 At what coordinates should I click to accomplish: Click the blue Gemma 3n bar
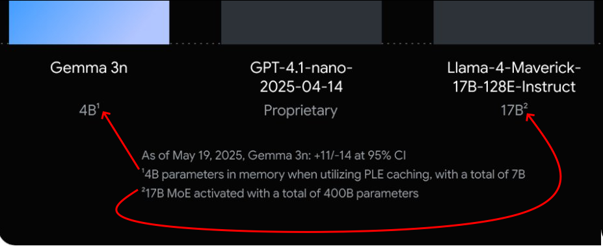tap(89, 22)
